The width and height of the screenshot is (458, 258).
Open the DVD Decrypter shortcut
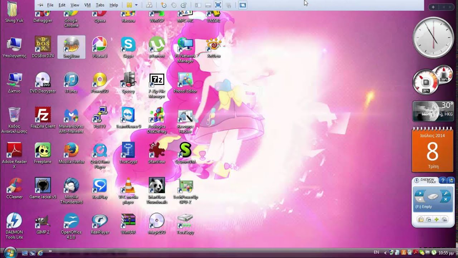(x=43, y=82)
